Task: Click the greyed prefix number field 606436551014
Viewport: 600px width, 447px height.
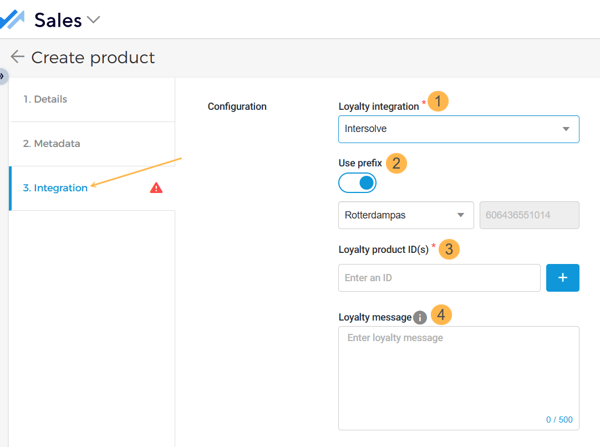Action: 528,215
